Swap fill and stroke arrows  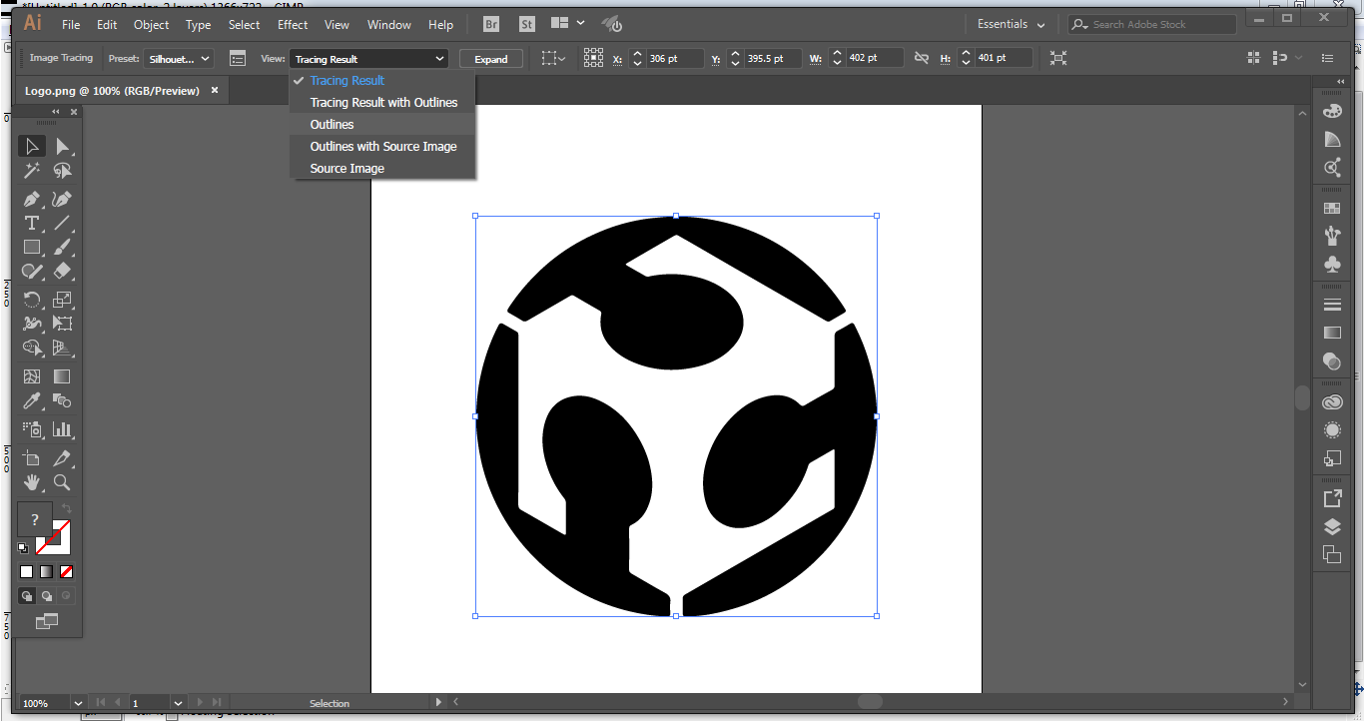[x=67, y=509]
